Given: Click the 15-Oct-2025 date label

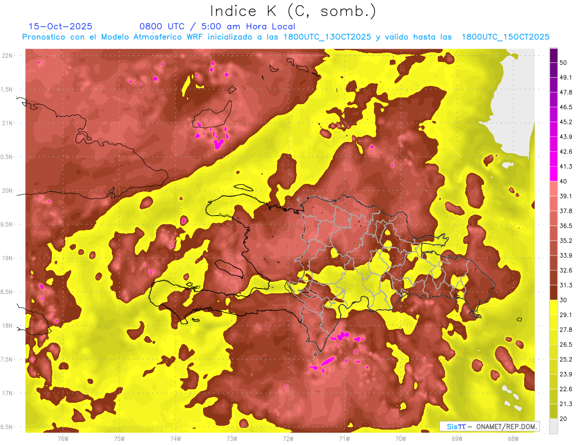Looking at the screenshot, I should pyautogui.click(x=60, y=26).
